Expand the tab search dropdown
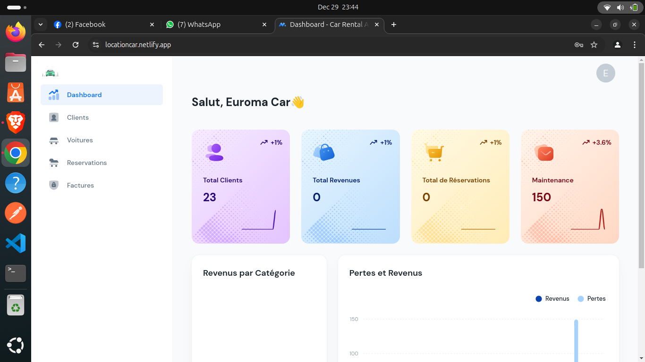 tap(41, 25)
